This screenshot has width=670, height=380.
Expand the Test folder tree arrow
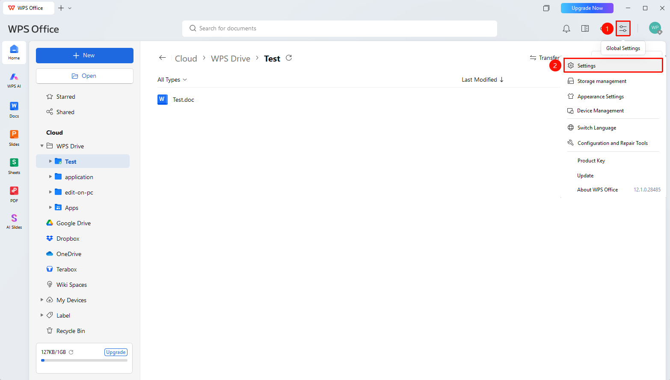point(50,161)
